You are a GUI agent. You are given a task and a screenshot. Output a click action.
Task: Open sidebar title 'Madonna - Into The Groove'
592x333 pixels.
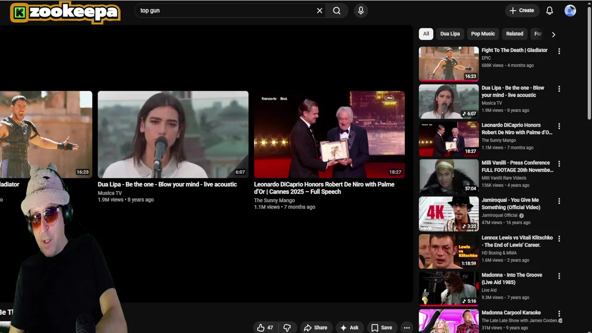click(x=512, y=278)
